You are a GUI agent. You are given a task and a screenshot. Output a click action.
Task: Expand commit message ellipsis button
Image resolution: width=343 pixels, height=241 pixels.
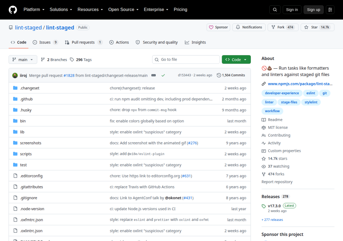click(153, 75)
